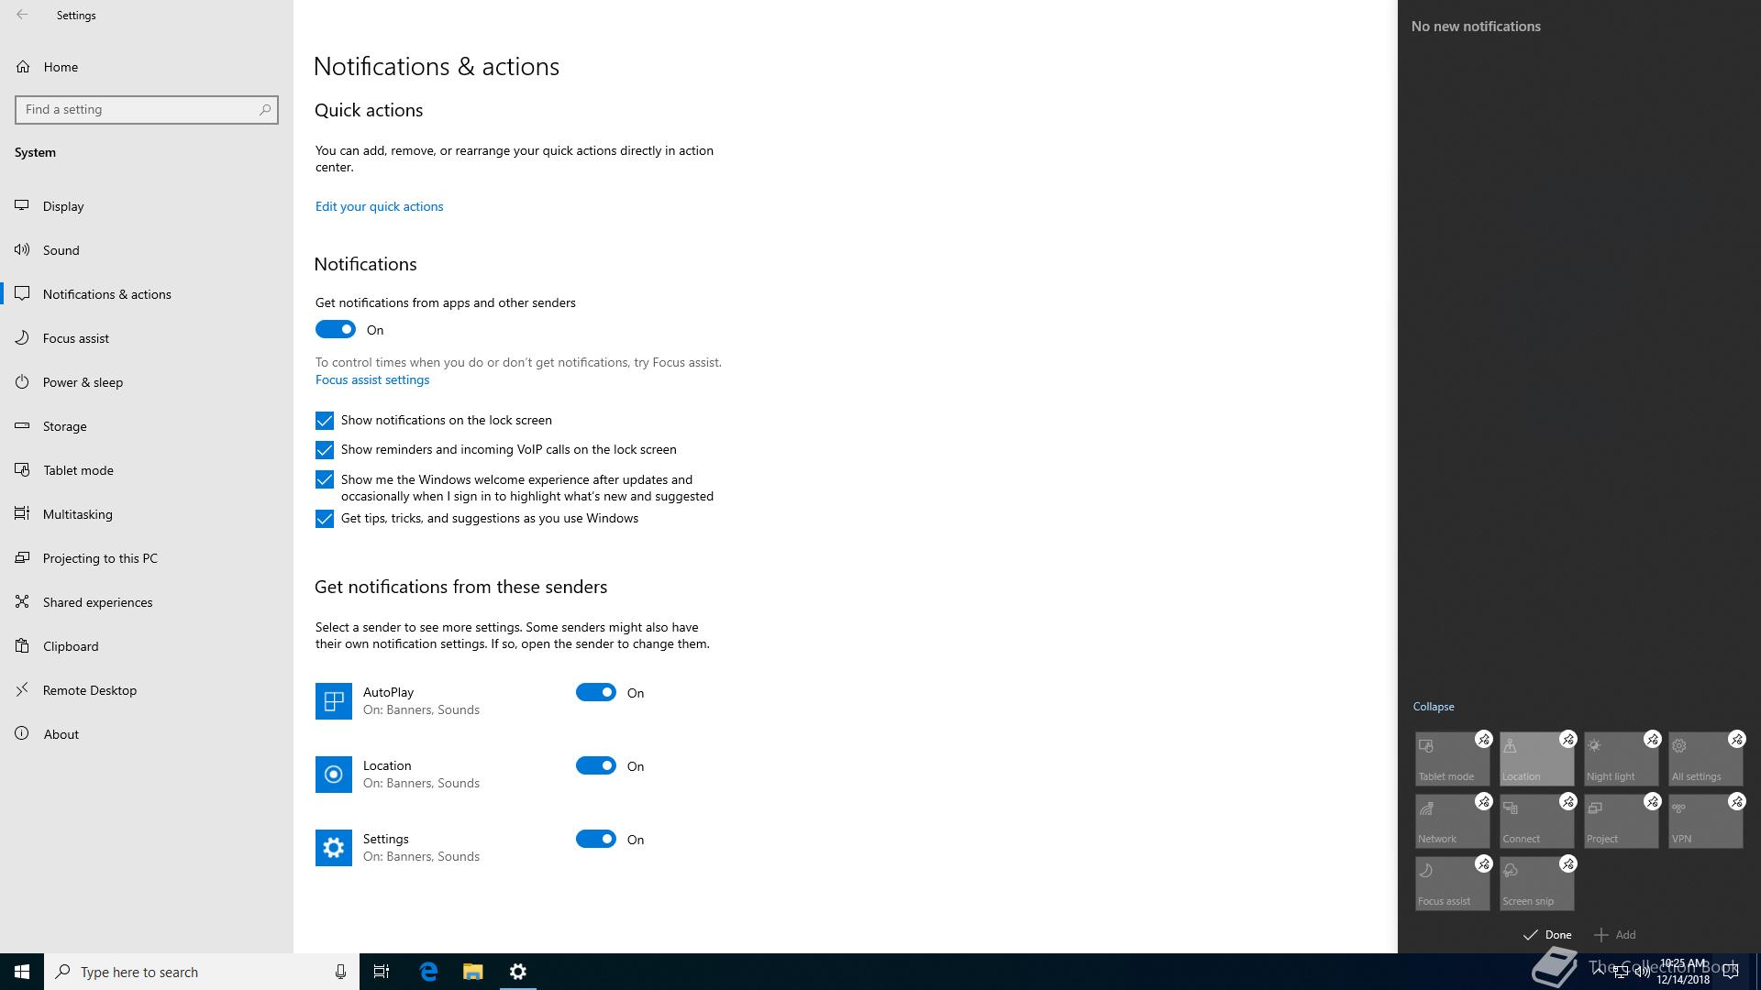Open the Focus assist page

pos(147,338)
